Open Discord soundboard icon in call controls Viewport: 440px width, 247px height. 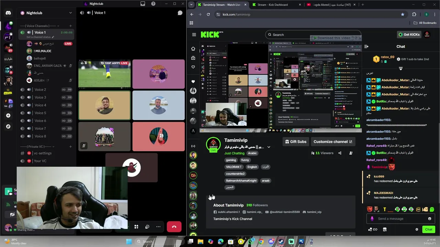point(147,227)
